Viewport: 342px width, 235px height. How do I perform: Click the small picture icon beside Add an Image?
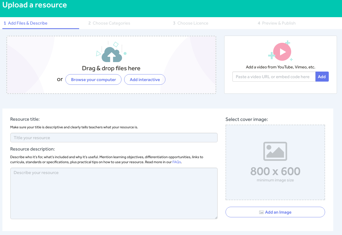pyautogui.click(x=261, y=212)
